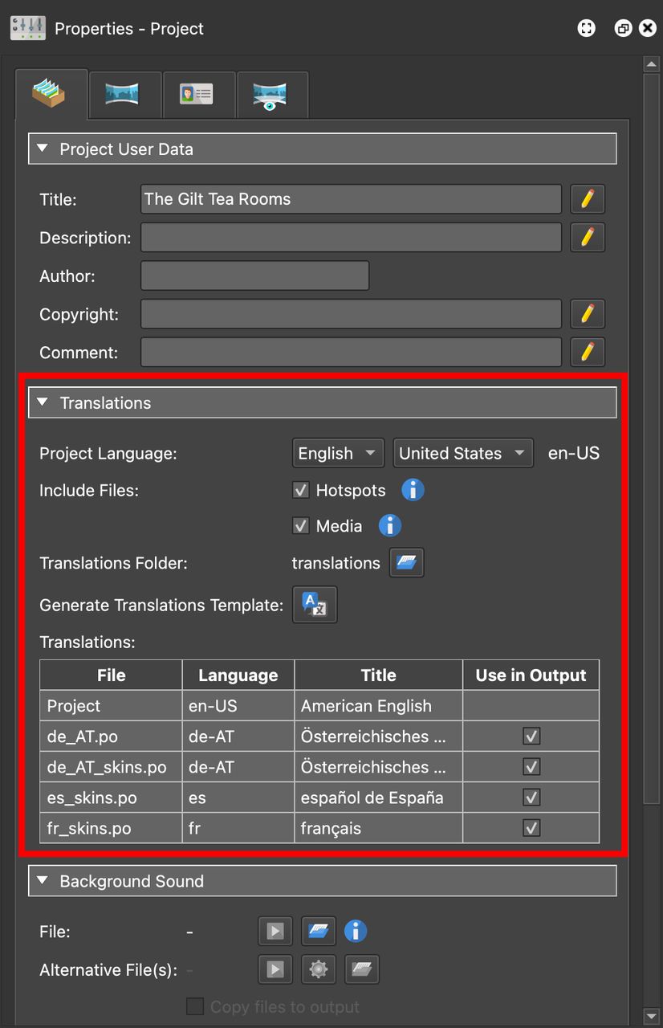
Task: Switch to the panorama properties tab
Action: [x=124, y=94]
